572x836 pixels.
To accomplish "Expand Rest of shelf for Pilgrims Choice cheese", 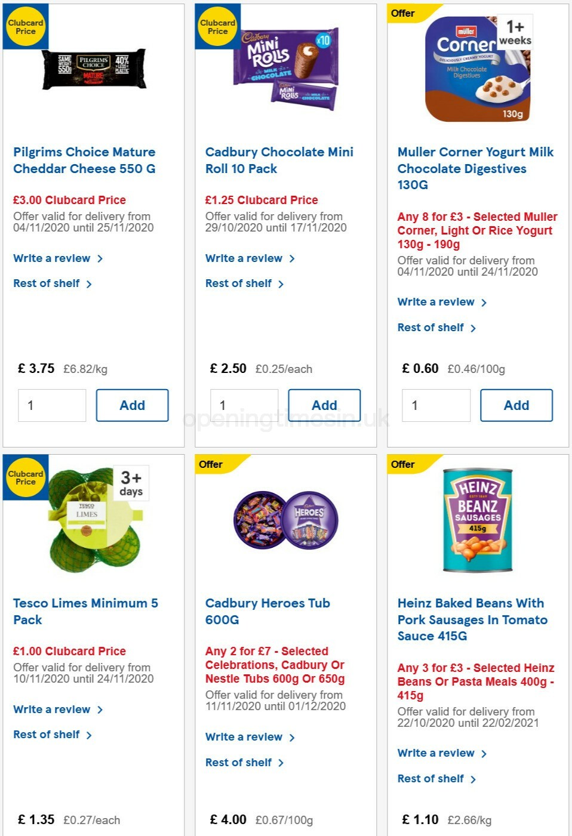I will click(47, 283).
